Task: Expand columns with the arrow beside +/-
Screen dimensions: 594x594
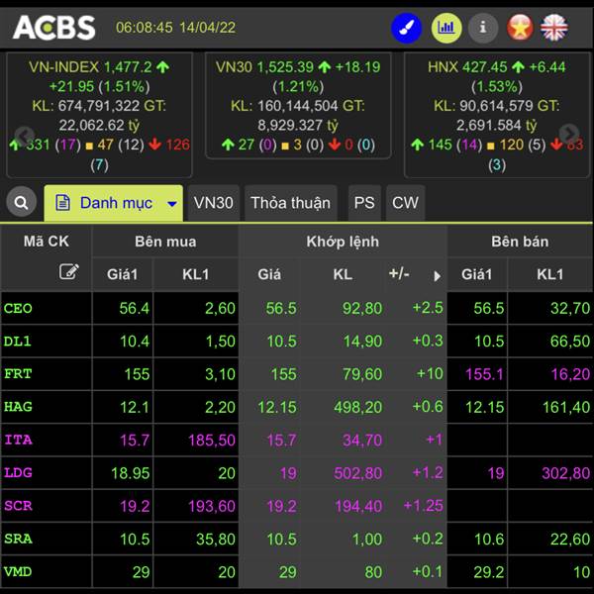Action: pyautogui.click(x=437, y=276)
